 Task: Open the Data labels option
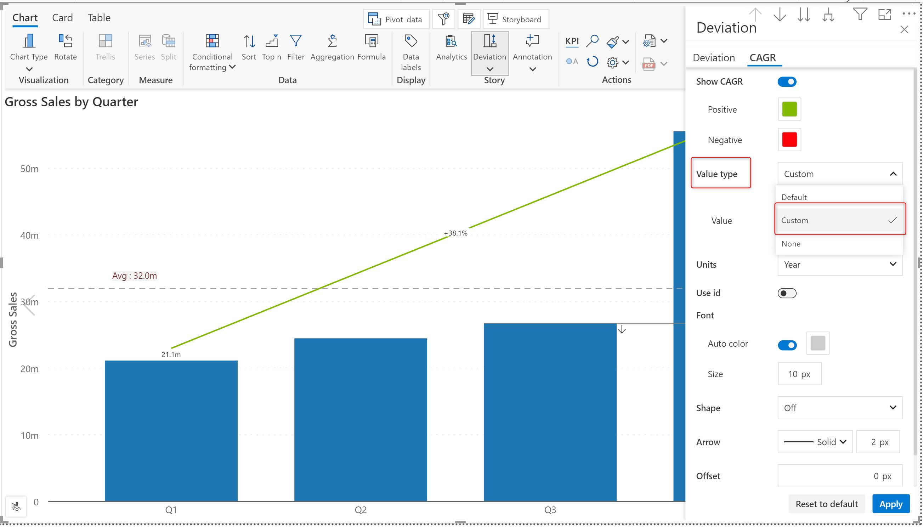click(x=410, y=51)
